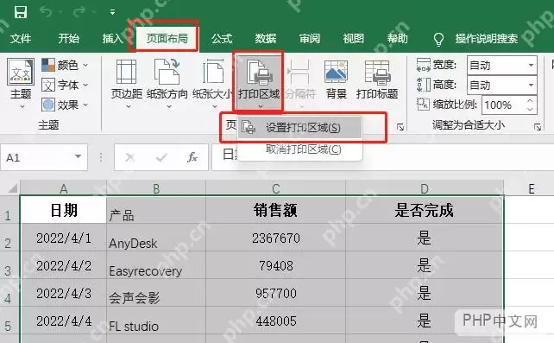Choose 设置打印区域(S) from the menu
The image size is (554, 343).
tap(300, 128)
